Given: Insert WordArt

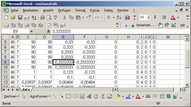Looking at the screenshot, I should point(89,96).
